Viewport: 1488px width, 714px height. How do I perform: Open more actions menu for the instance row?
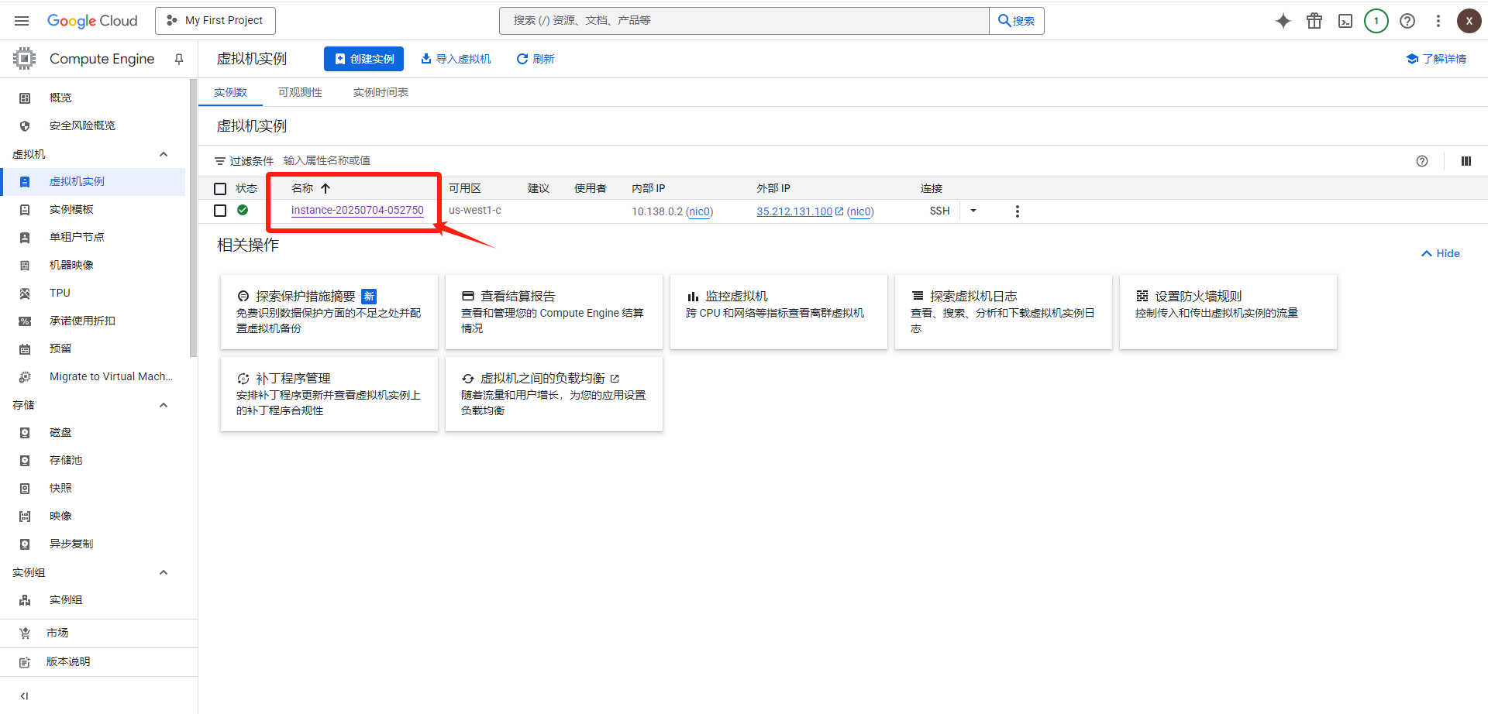tap(1018, 211)
